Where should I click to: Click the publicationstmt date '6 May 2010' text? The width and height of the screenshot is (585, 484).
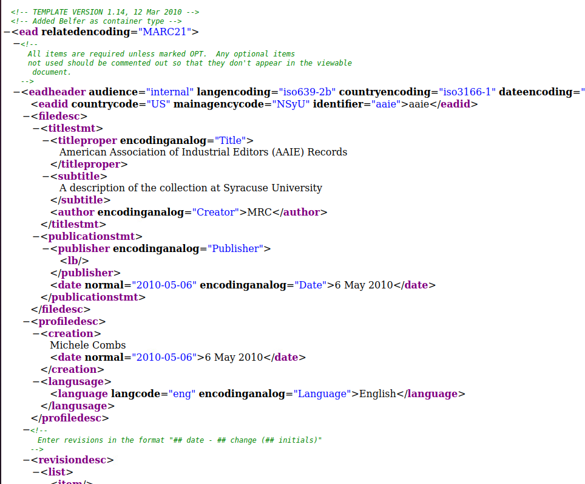364,285
